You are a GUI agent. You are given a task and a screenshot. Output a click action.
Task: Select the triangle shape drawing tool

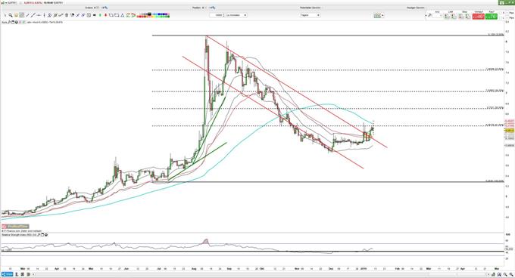click(x=122, y=15)
